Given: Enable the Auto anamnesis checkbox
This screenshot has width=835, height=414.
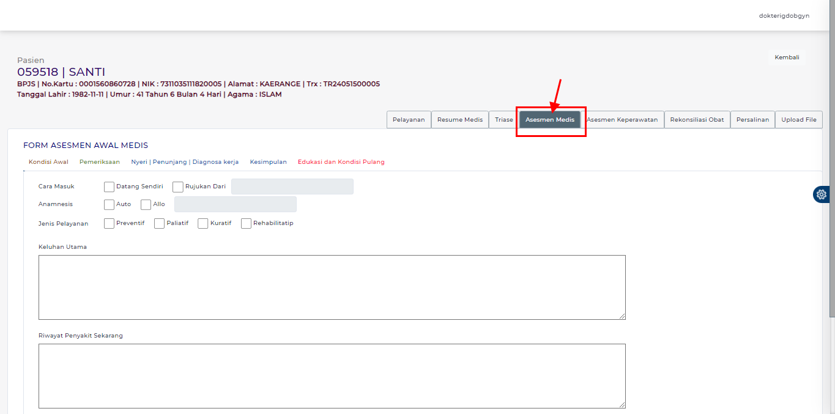Looking at the screenshot, I should pos(109,204).
